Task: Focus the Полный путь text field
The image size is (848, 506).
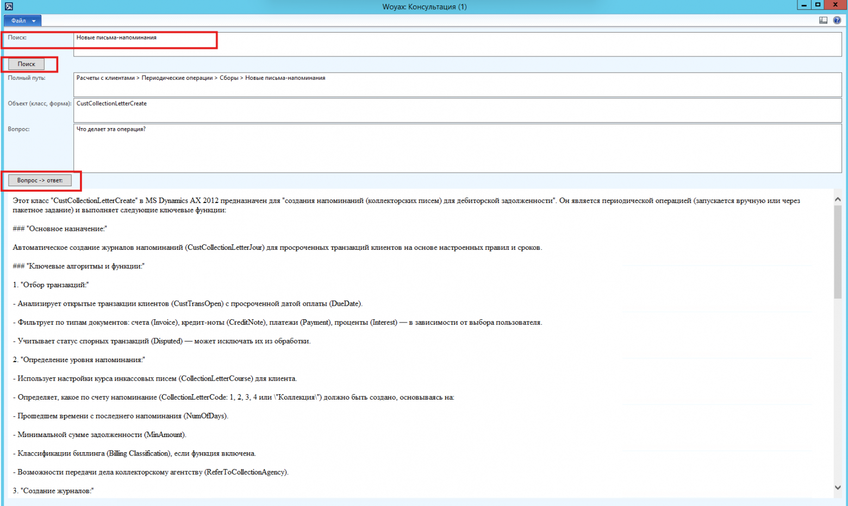Action: pyautogui.click(x=457, y=85)
